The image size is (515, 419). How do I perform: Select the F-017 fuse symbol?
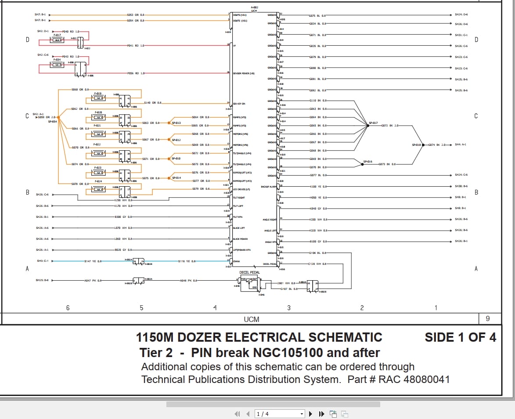pyautogui.click(x=58, y=40)
